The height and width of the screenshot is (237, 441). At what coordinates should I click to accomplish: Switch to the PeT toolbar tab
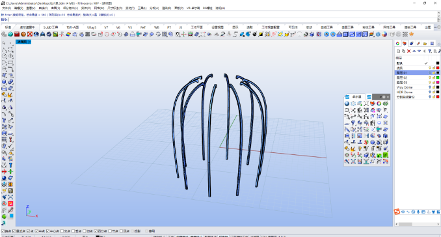click(143, 27)
